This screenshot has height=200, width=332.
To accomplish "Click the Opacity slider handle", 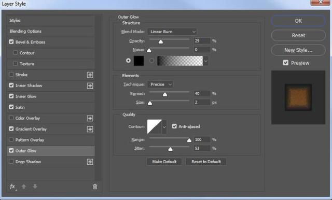I will 161,41.
